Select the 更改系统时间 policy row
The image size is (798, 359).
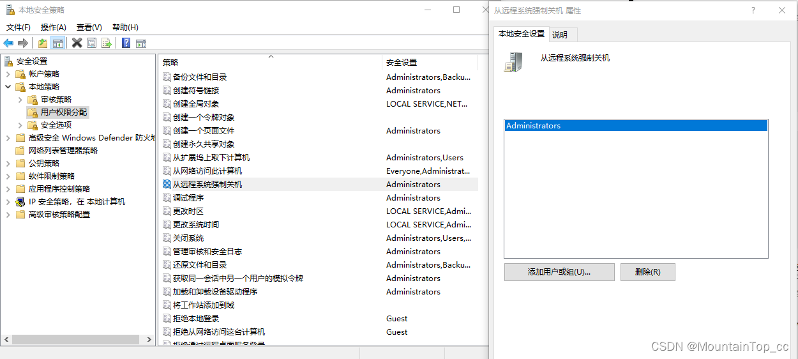point(319,225)
